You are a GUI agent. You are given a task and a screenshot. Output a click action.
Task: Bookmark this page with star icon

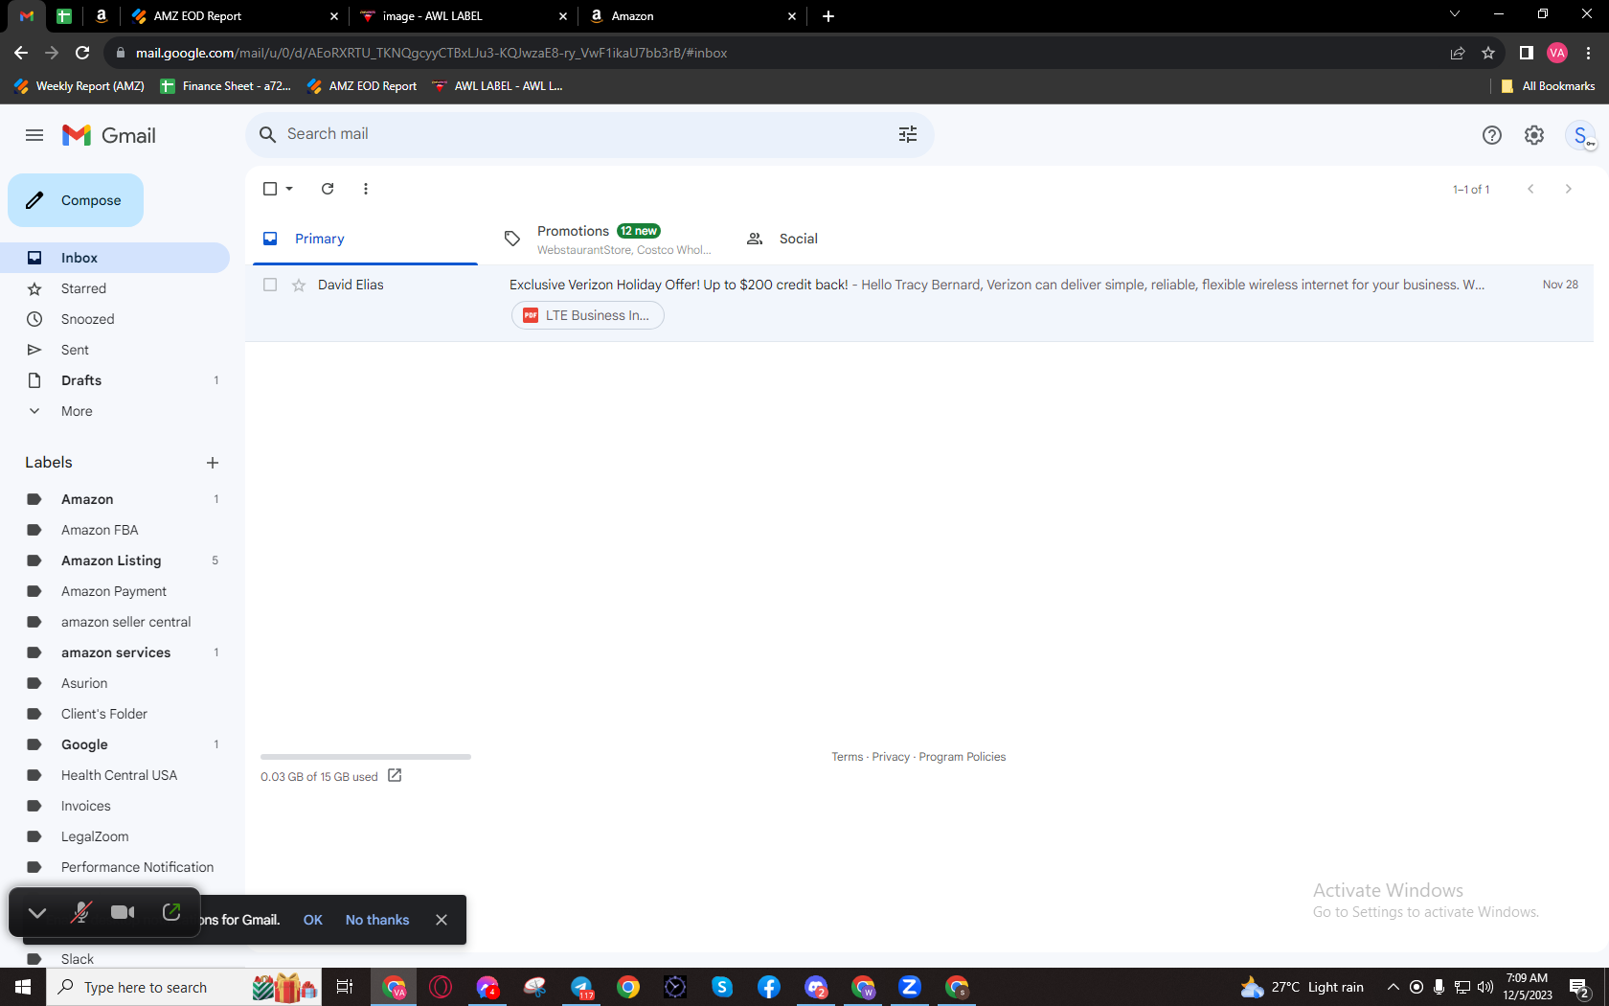[1488, 53]
